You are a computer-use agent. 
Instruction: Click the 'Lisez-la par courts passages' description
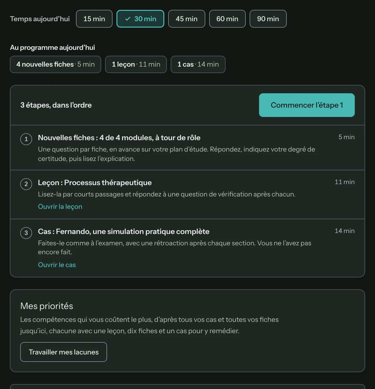(167, 194)
